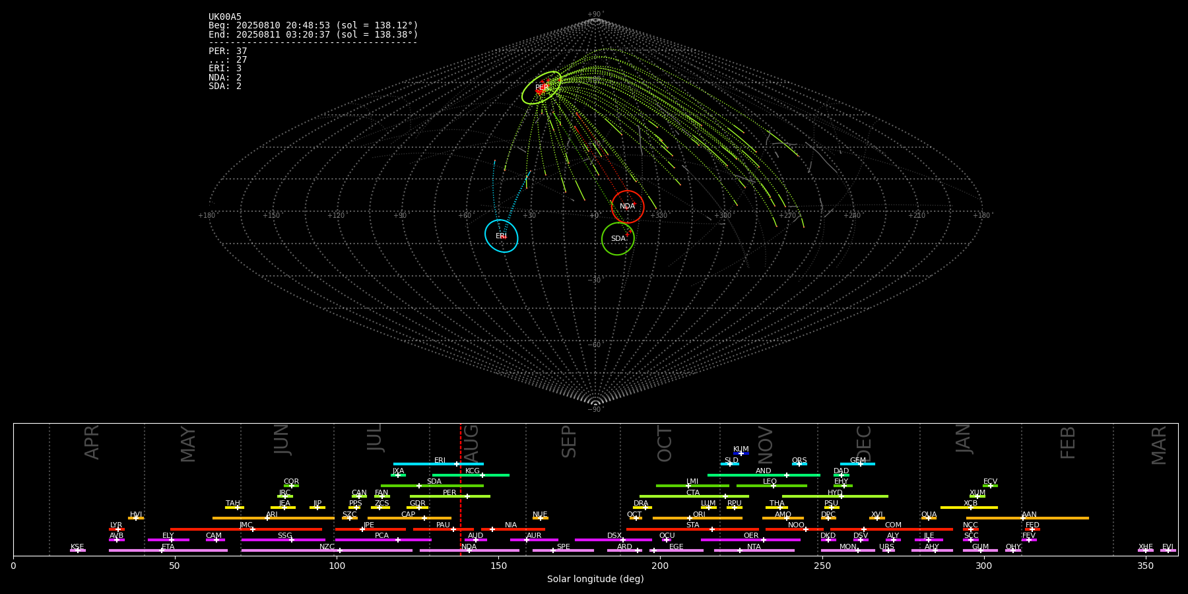Click the 'PER: 37' count in legend
This screenshot has width=1188, height=594.
tap(228, 51)
